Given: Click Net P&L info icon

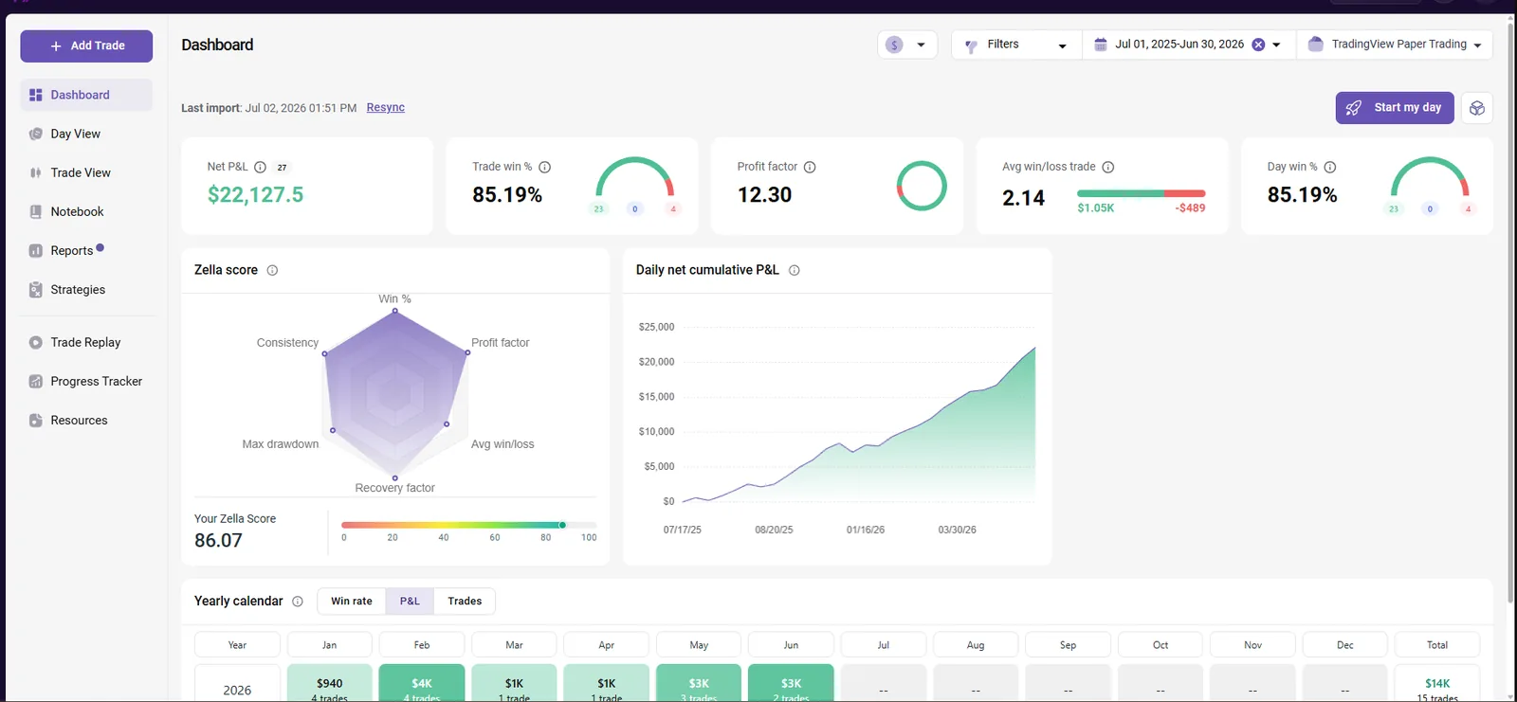Looking at the screenshot, I should [x=260, y=167].
